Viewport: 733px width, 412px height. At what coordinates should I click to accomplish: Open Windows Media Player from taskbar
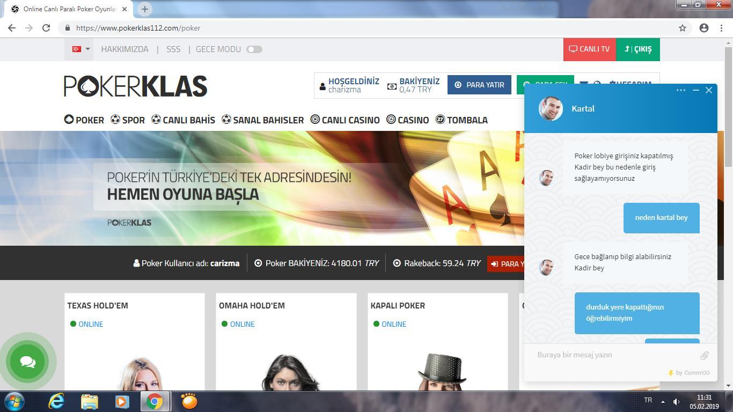pyautogui.click(x=122, y=401)
